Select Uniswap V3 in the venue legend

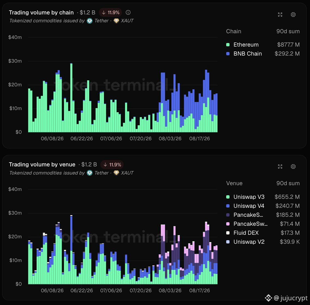coord(249,197)
